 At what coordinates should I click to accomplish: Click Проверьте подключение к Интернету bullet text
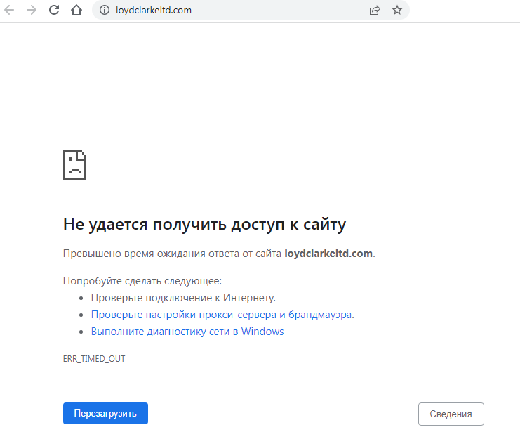182,298
